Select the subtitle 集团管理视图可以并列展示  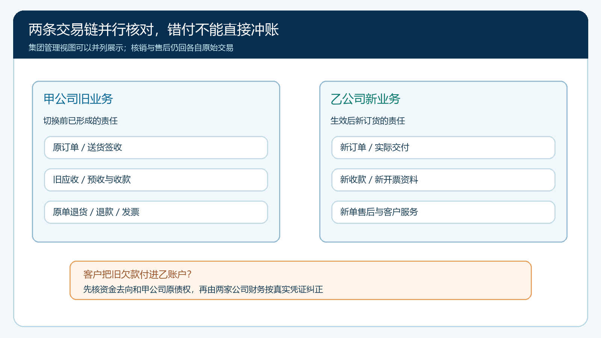coord(76,48)
